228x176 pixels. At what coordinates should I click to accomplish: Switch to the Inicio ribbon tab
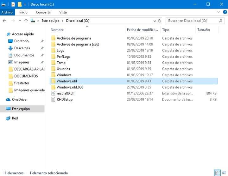pos(23,12)
